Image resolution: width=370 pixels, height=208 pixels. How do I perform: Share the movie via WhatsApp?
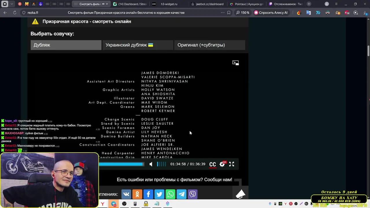click(x=170, y=194)
